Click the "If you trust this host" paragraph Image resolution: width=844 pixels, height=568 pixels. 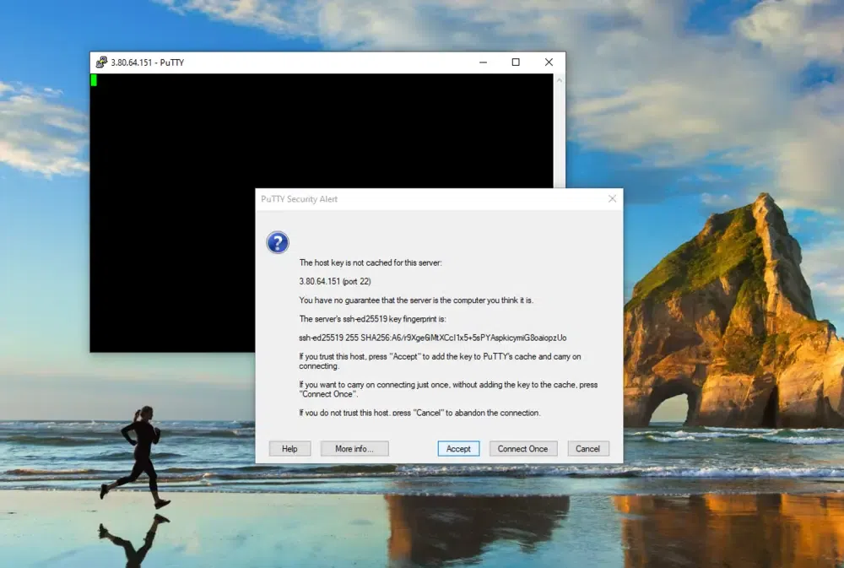pyautogui.click(x=440, y=361)
